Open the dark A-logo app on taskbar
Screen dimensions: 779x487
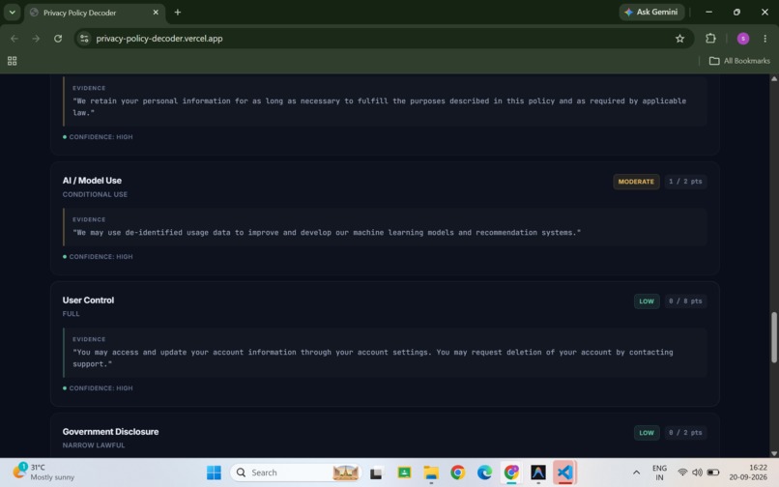click(x=538, y=473)
